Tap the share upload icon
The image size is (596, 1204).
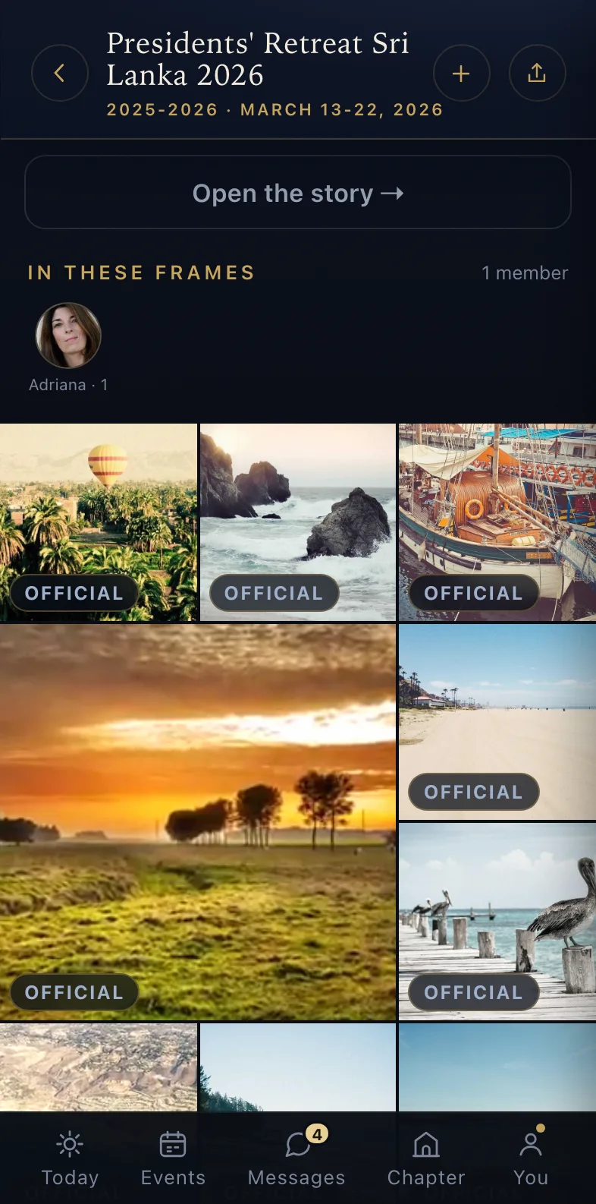tap(537, 73)
